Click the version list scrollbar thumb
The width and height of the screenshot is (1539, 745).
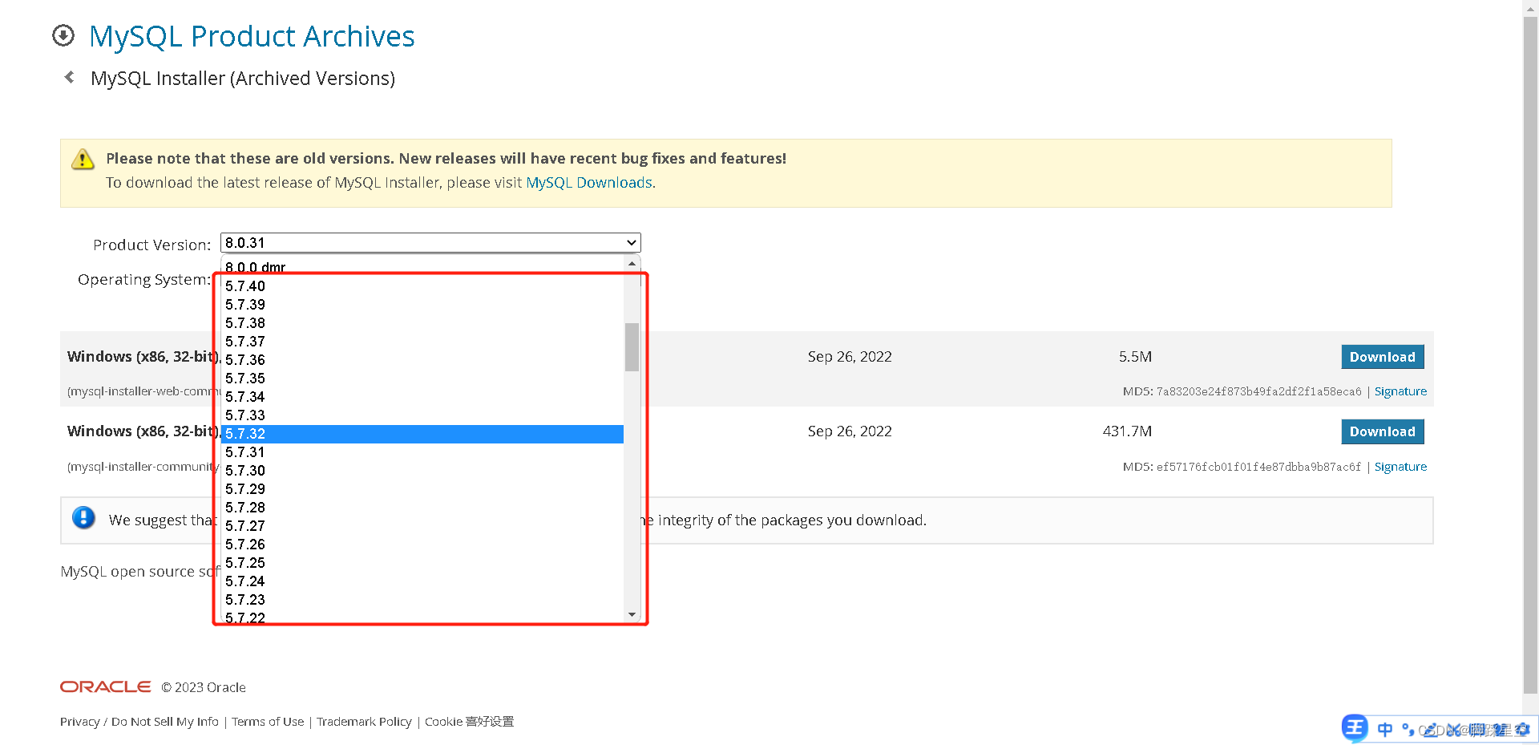point(632,346)
